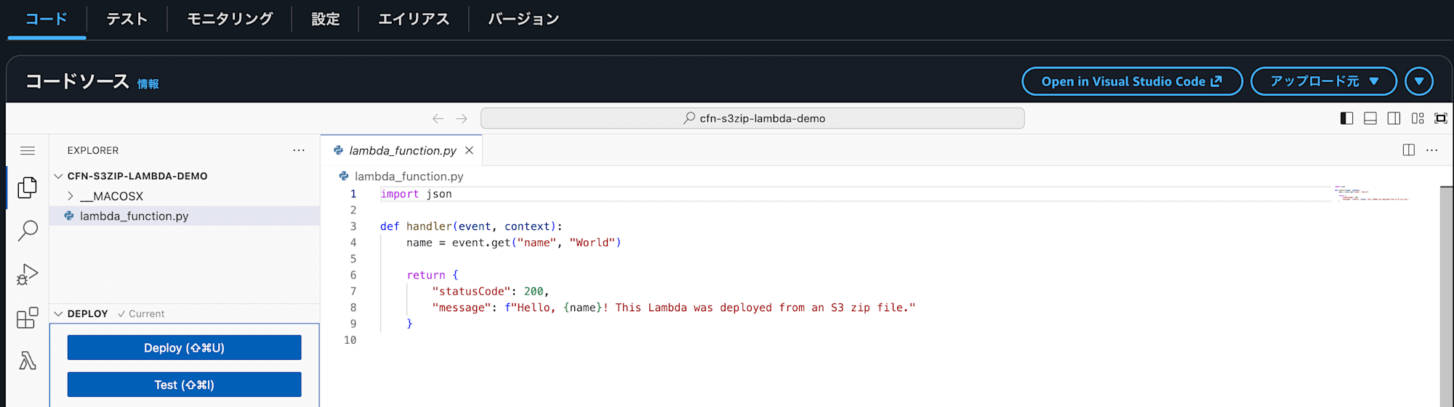Click the 'def handler(event, context):' line
Screen dimensions: 1454x407
pos(471,226)
